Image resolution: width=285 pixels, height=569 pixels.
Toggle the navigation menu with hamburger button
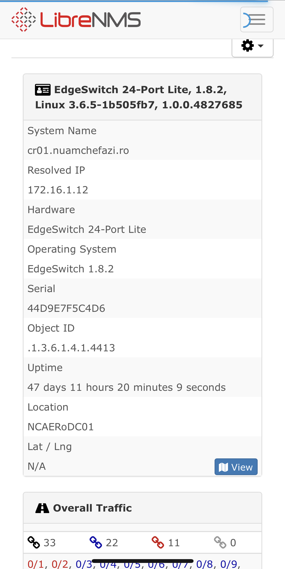click(257, 19)
